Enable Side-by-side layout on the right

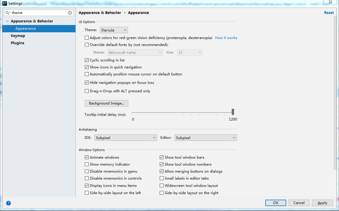[161, 193]
